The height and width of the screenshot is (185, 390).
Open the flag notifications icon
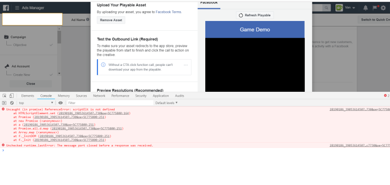(x=375, y=8)
